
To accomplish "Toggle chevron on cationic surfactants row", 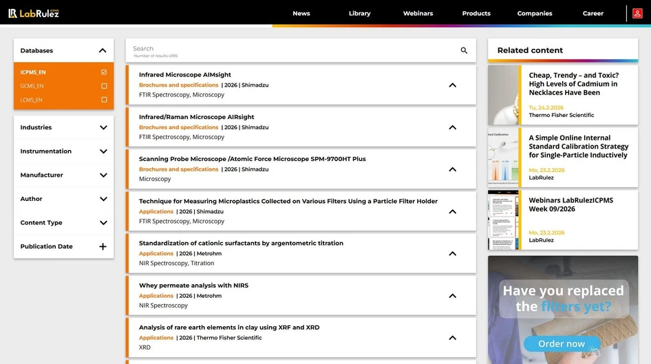I will pyautogui.click(x=453, y=254).
